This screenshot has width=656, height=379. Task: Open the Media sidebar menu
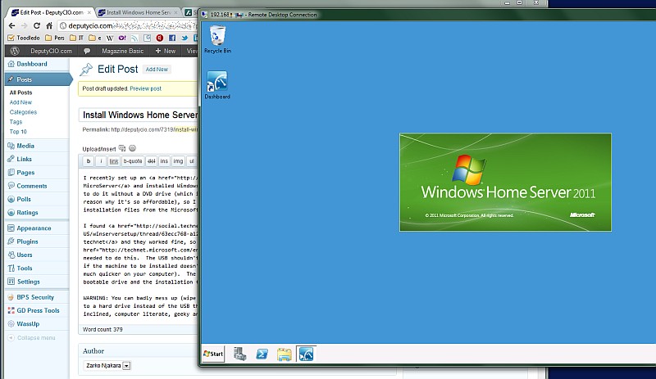coord(25,146)
